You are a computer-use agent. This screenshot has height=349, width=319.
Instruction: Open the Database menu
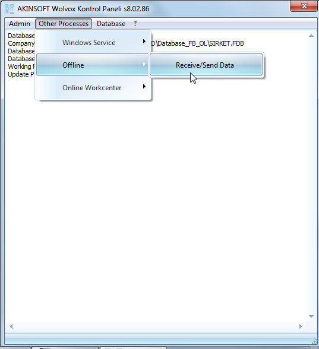pos(111,24)
